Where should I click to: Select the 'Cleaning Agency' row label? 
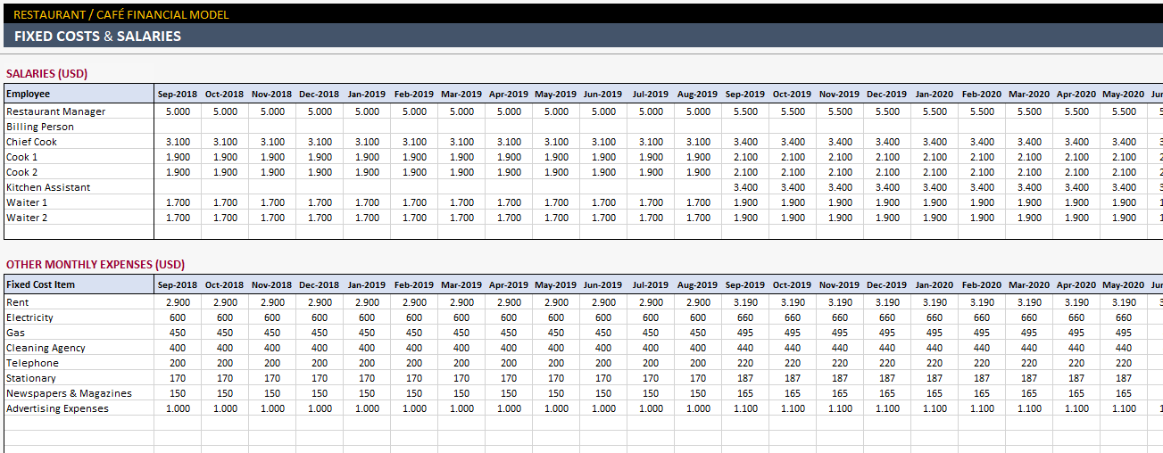pyautogui.click(x=46, y=348)
